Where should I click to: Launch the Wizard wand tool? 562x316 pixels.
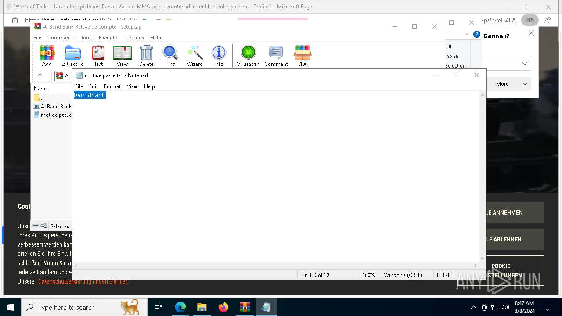click(195, 56)
